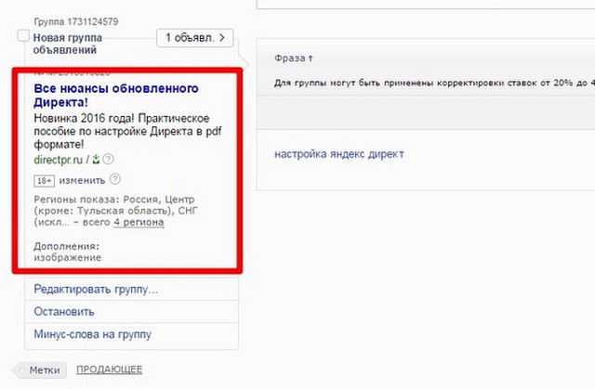Click the 'Метки' tags button
This screenshot has width=595, height=389.
click(40, 370)
